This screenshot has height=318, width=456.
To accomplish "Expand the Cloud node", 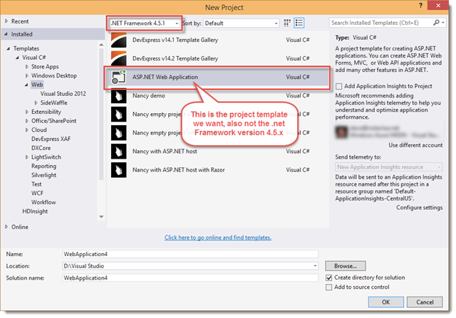I will coord(27,129).
